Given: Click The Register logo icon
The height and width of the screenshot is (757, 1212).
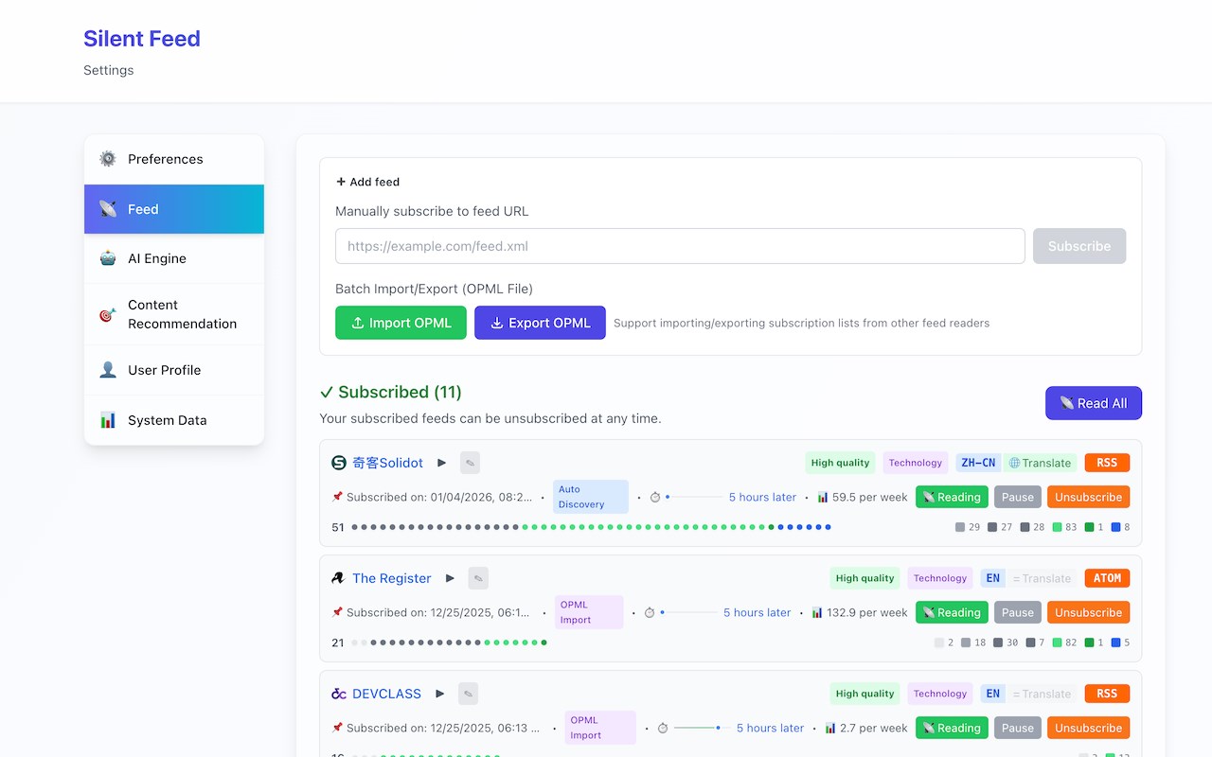Looking at the screenshot, I should (x=338, y=578).
